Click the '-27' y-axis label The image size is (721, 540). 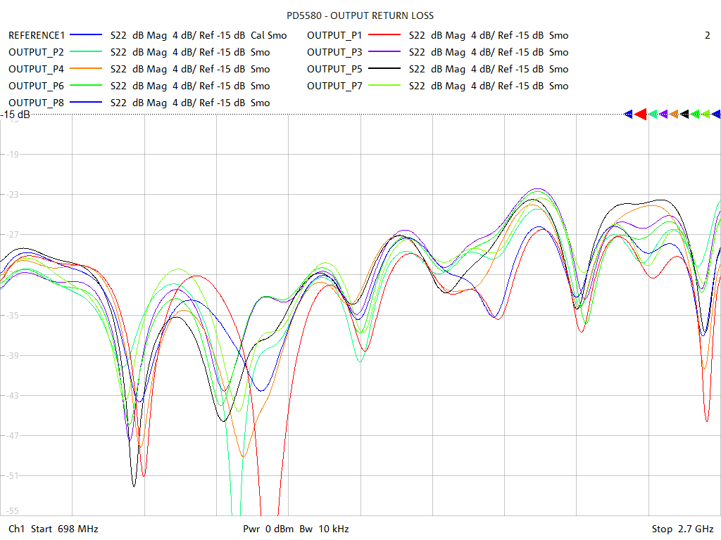pos(11,235)
